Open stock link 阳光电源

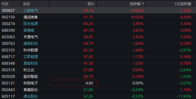click(x=31, y=24)
